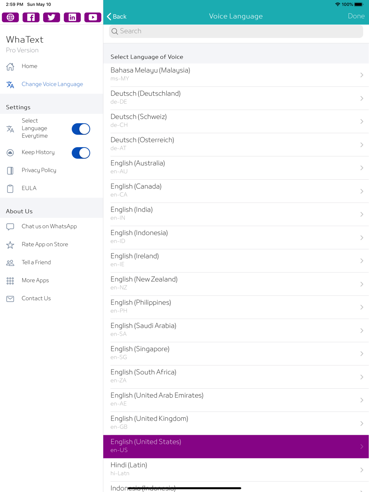Click the magnifier icon in search bar
Screen dimensions: 369x492
click(x=115, y=31)
